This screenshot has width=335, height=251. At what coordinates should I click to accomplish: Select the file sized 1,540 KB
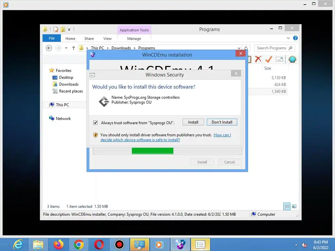(x=279, y=92)
